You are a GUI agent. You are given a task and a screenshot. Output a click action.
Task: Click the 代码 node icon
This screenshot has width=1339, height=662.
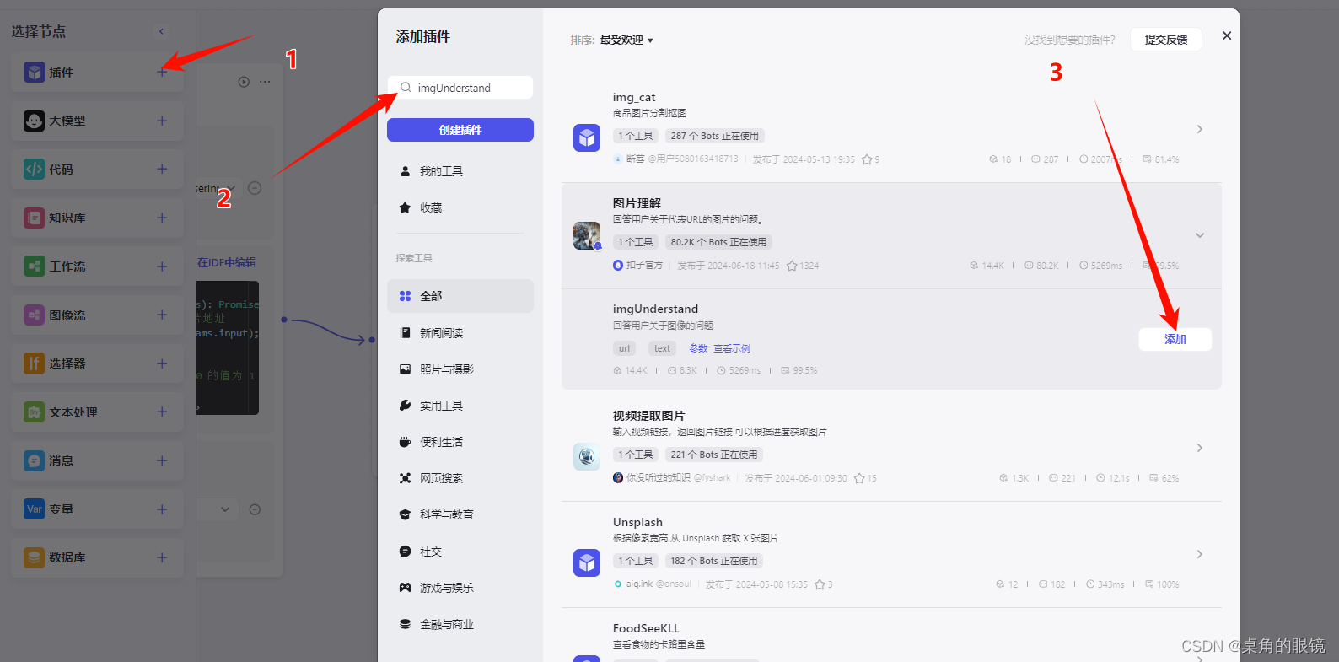pyautogui.click(x=34, y=170)
